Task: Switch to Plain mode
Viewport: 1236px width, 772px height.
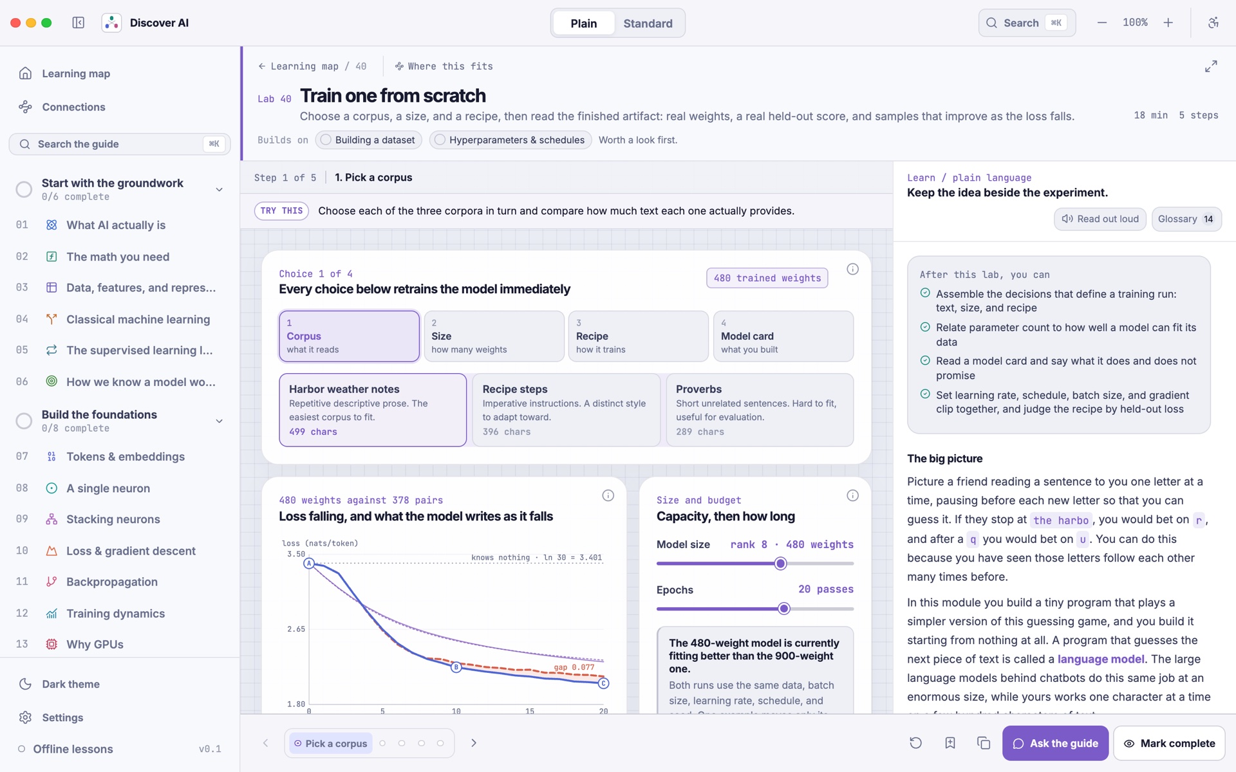Action: (583, 23)
